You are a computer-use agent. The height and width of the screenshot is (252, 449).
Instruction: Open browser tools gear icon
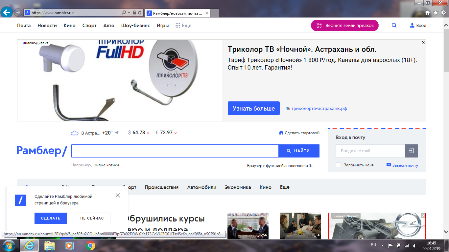[443, 12]
